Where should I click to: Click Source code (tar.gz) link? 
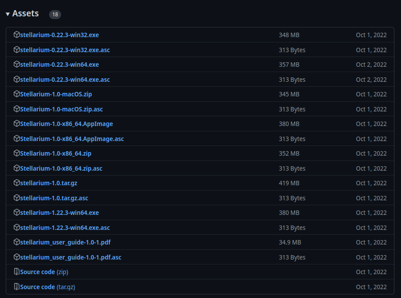click(x=48, y=287)
